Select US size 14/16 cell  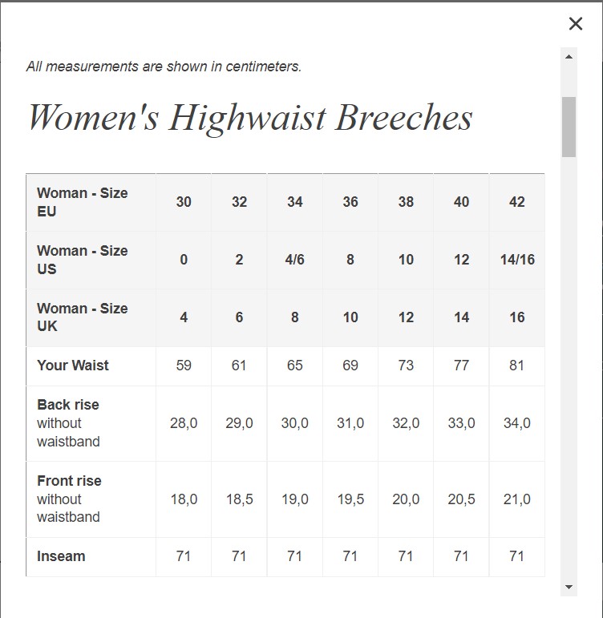pos(517,260)
